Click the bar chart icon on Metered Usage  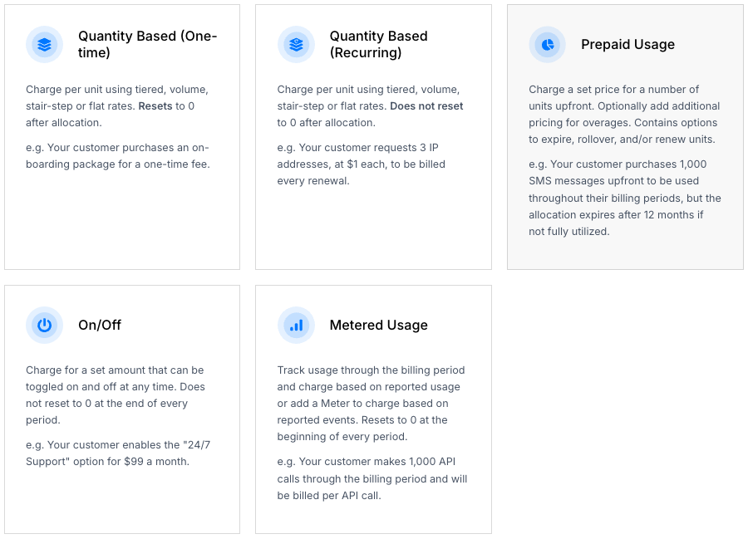[296, 326]
